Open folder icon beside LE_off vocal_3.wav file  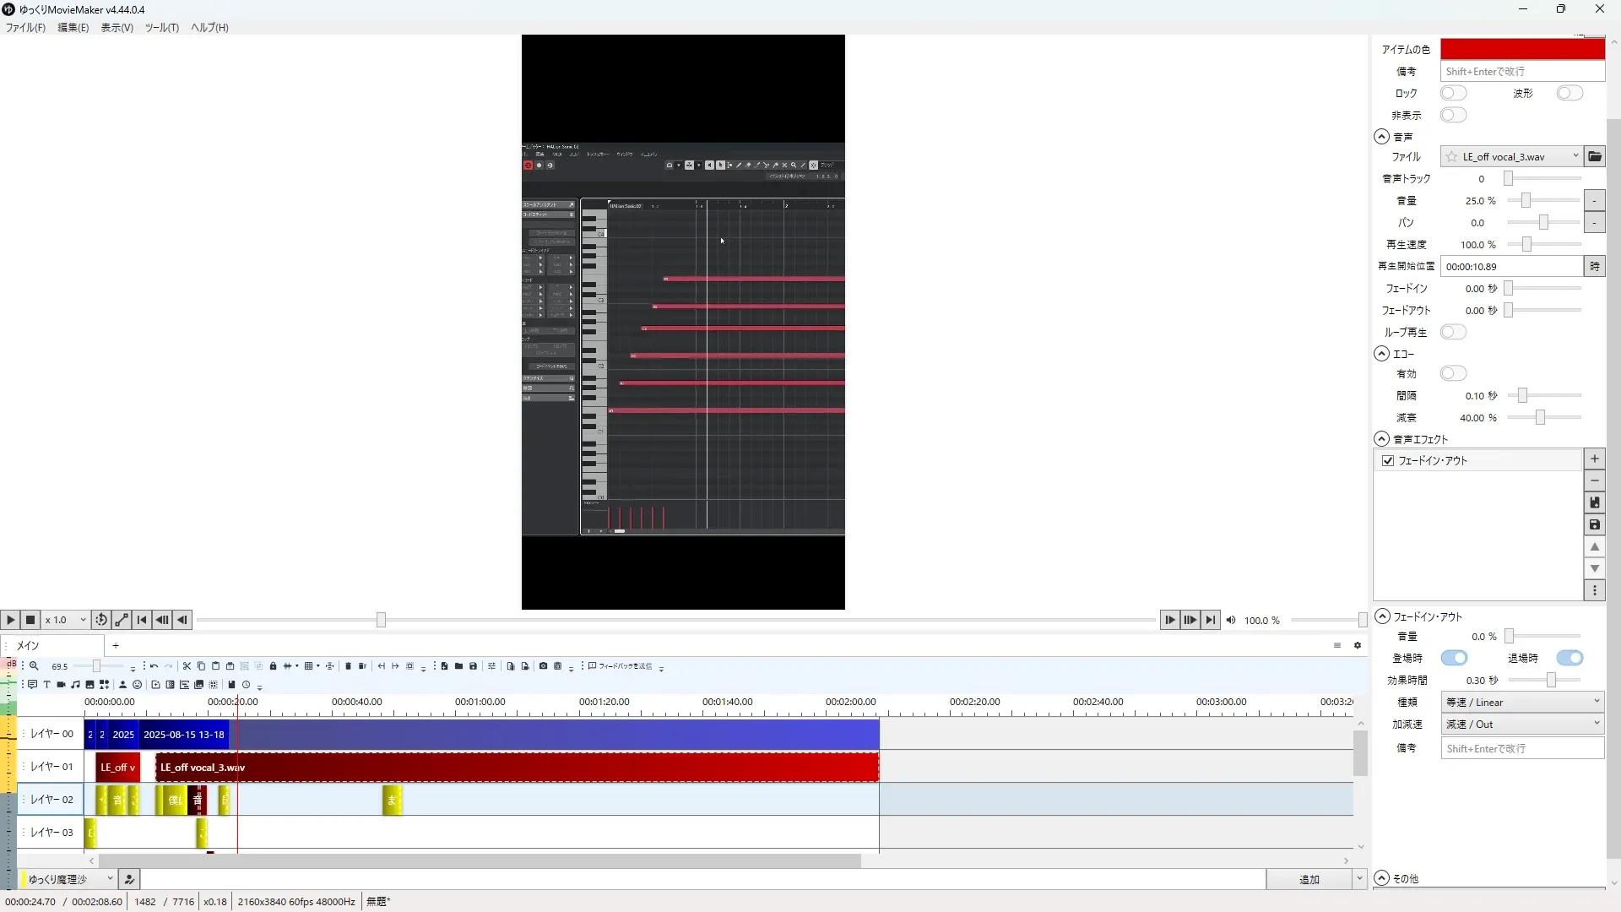point(1594,156)
